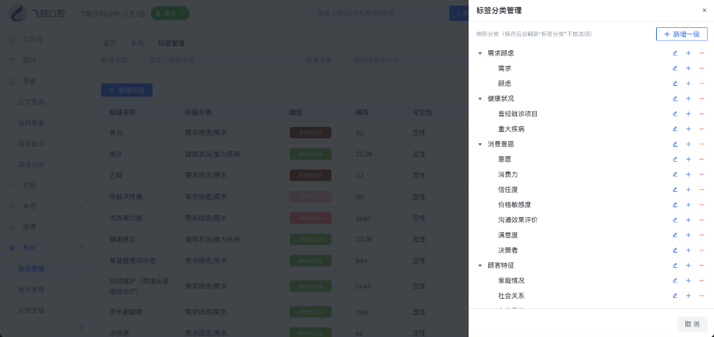Click the ZDJB abbreviation for 拔牙
714x337 pixels.
click(364, 154)
